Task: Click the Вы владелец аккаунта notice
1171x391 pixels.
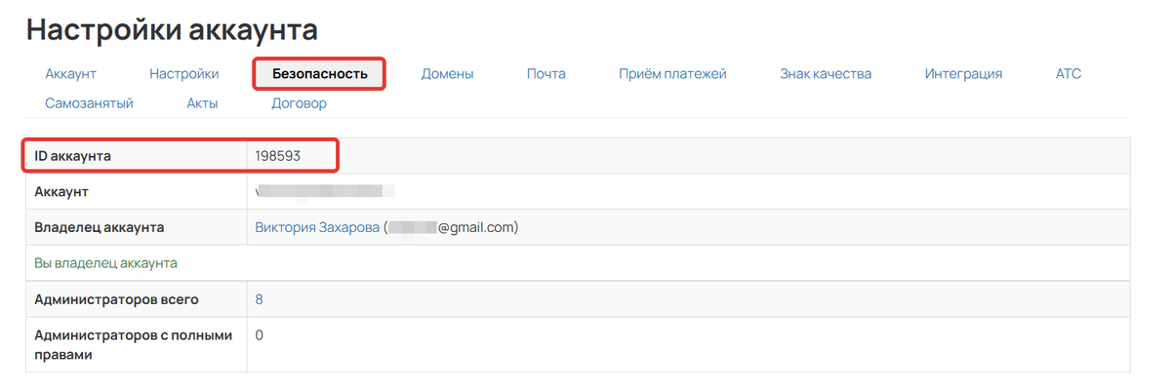Action: tap(105, 263)
